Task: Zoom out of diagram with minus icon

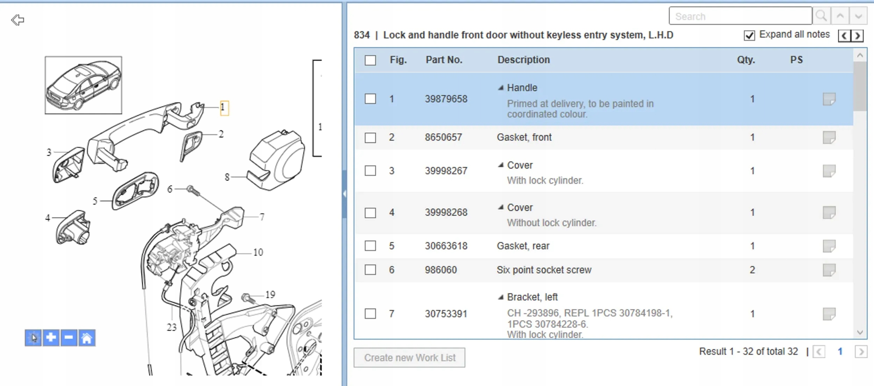Action: [69, 338]
